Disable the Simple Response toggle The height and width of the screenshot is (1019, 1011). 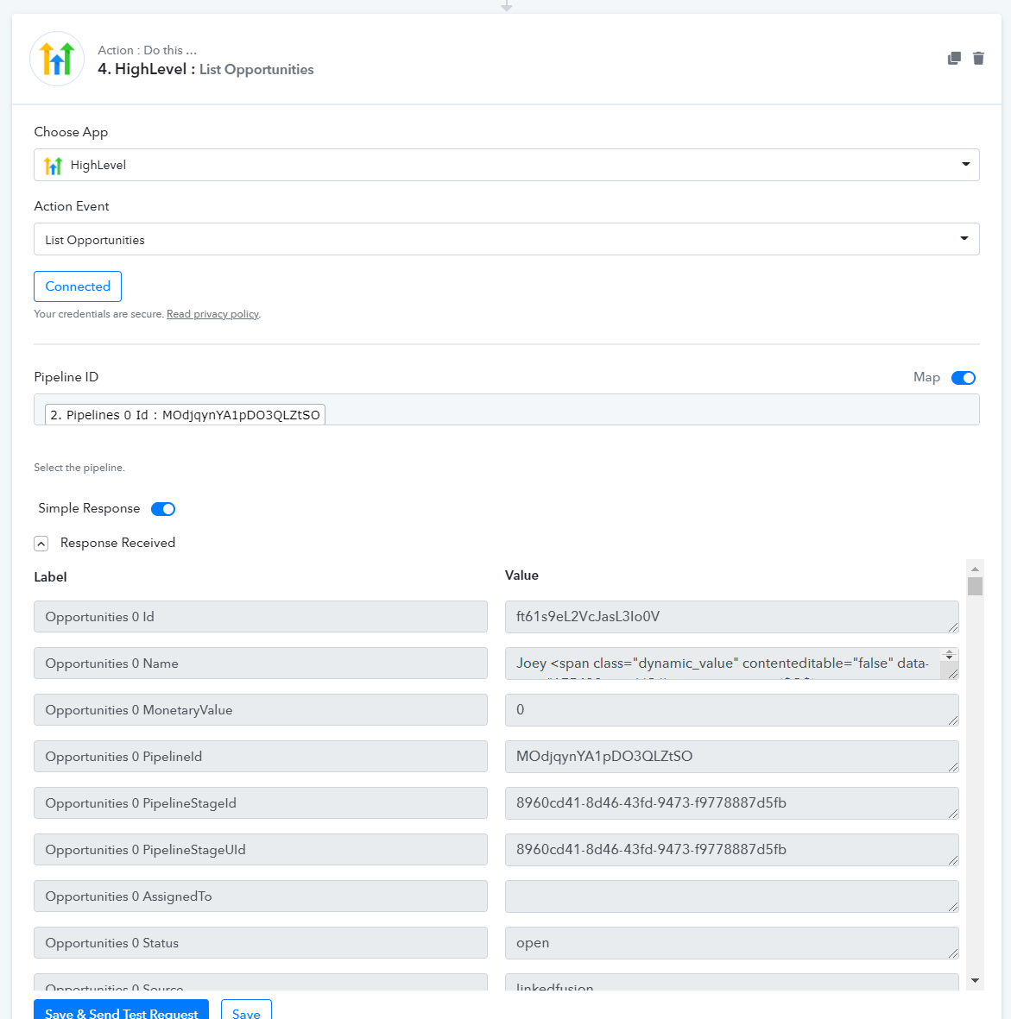(162, 509)
